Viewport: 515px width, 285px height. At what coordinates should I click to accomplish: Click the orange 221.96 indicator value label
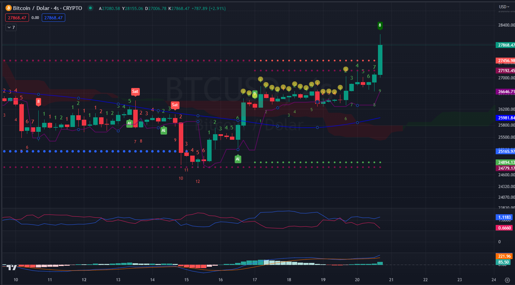pyautogui.click(x=504, y=256)
